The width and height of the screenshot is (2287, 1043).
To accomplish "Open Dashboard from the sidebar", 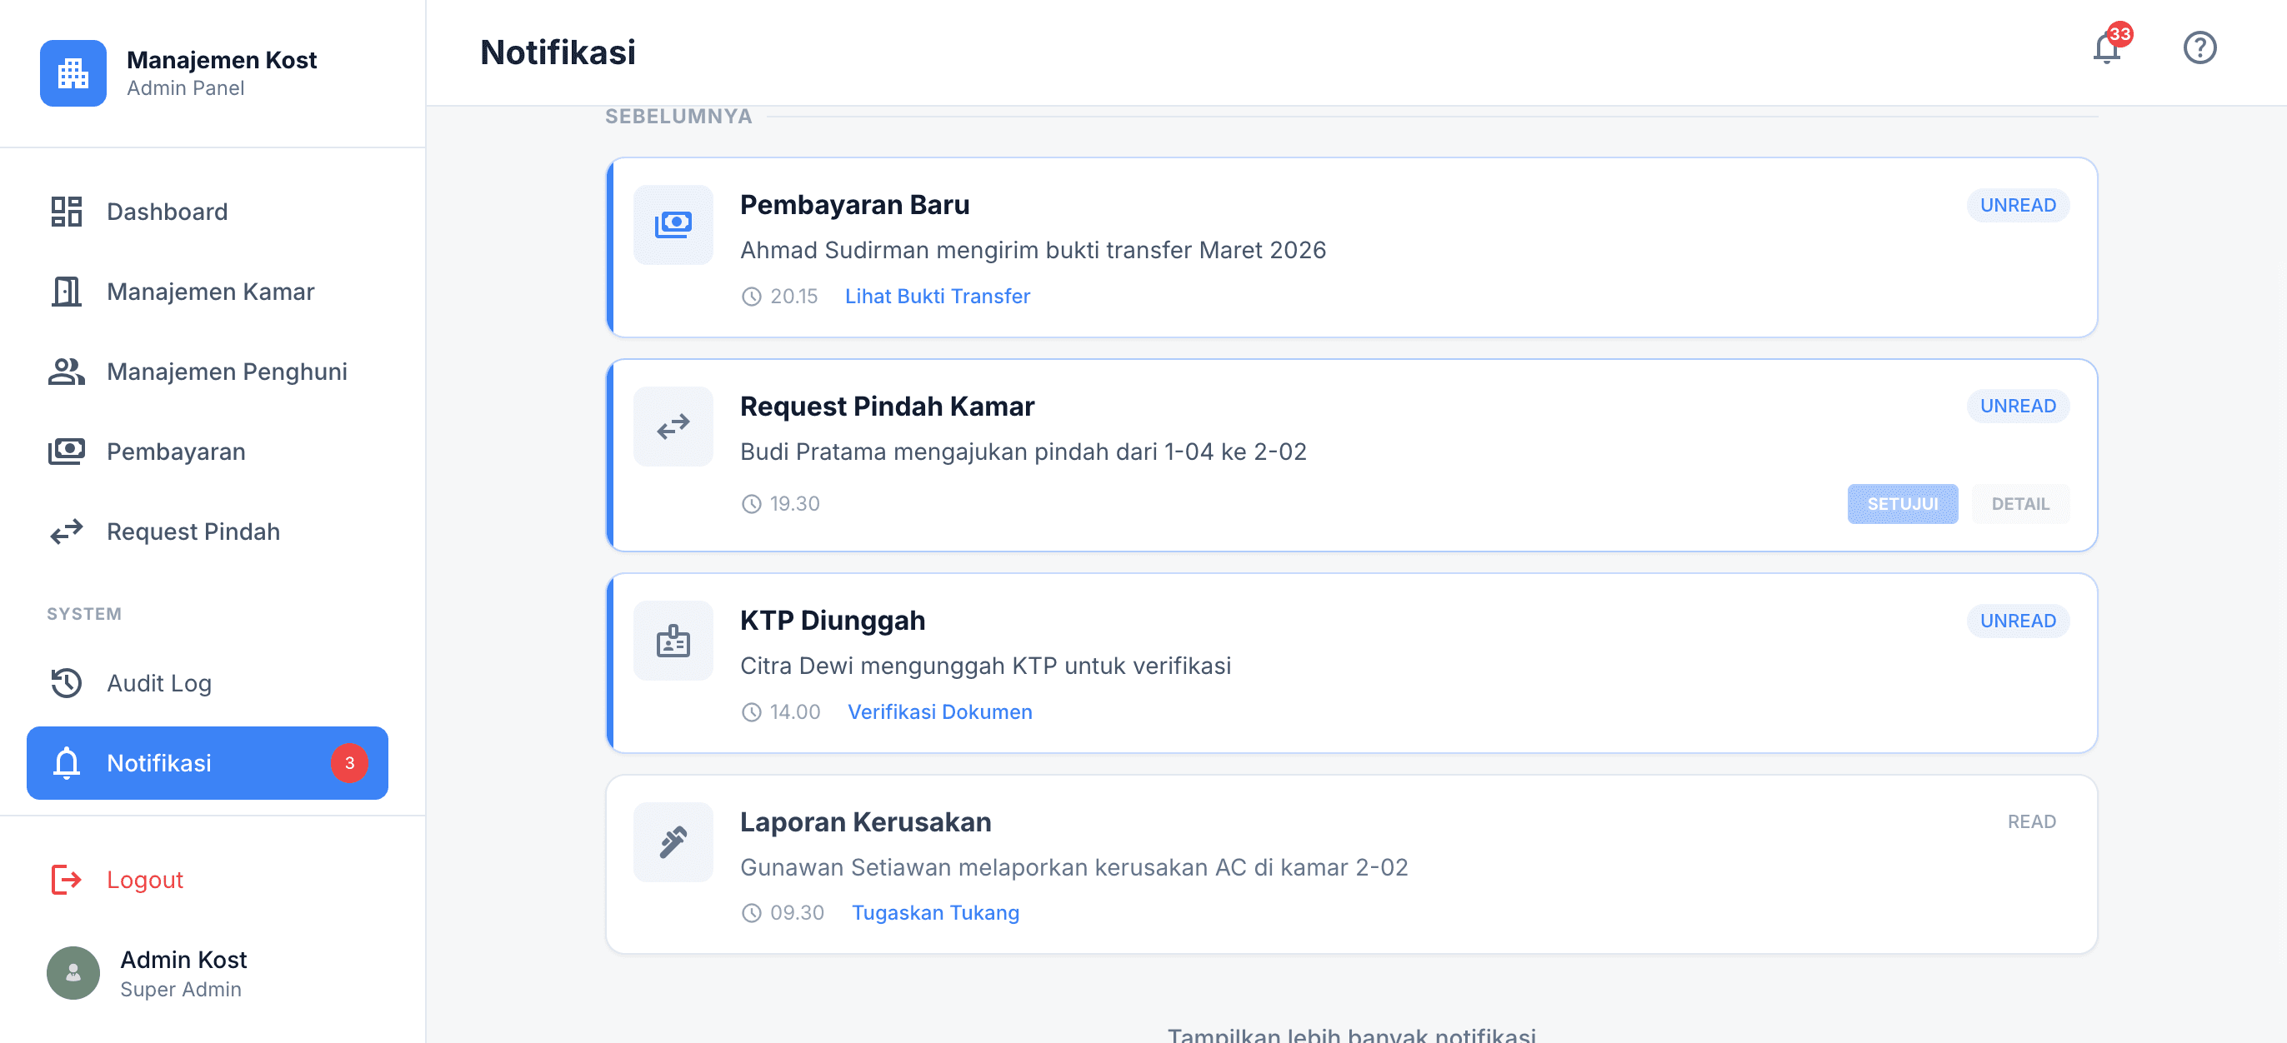I will (167, 212).
